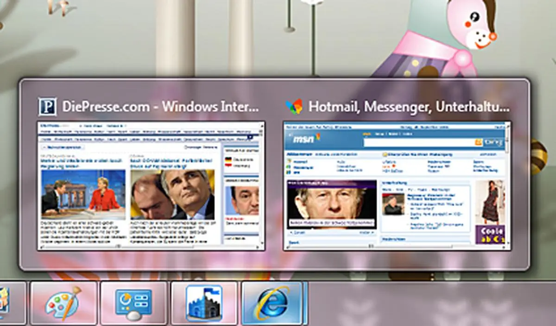Click the Unterhaltung section heading

pos(394,183)
